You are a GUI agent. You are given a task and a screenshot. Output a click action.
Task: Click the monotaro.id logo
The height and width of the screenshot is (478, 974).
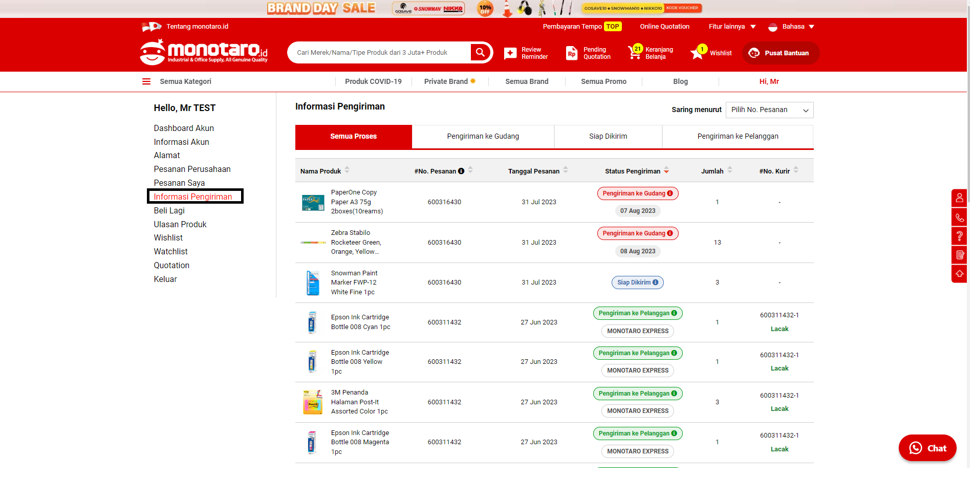click(204, 52)
